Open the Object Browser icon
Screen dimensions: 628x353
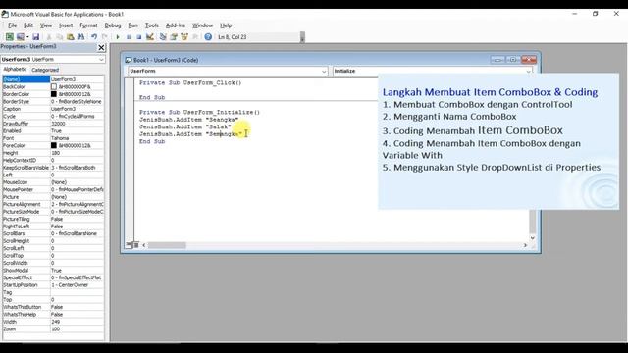pos(184,37)
